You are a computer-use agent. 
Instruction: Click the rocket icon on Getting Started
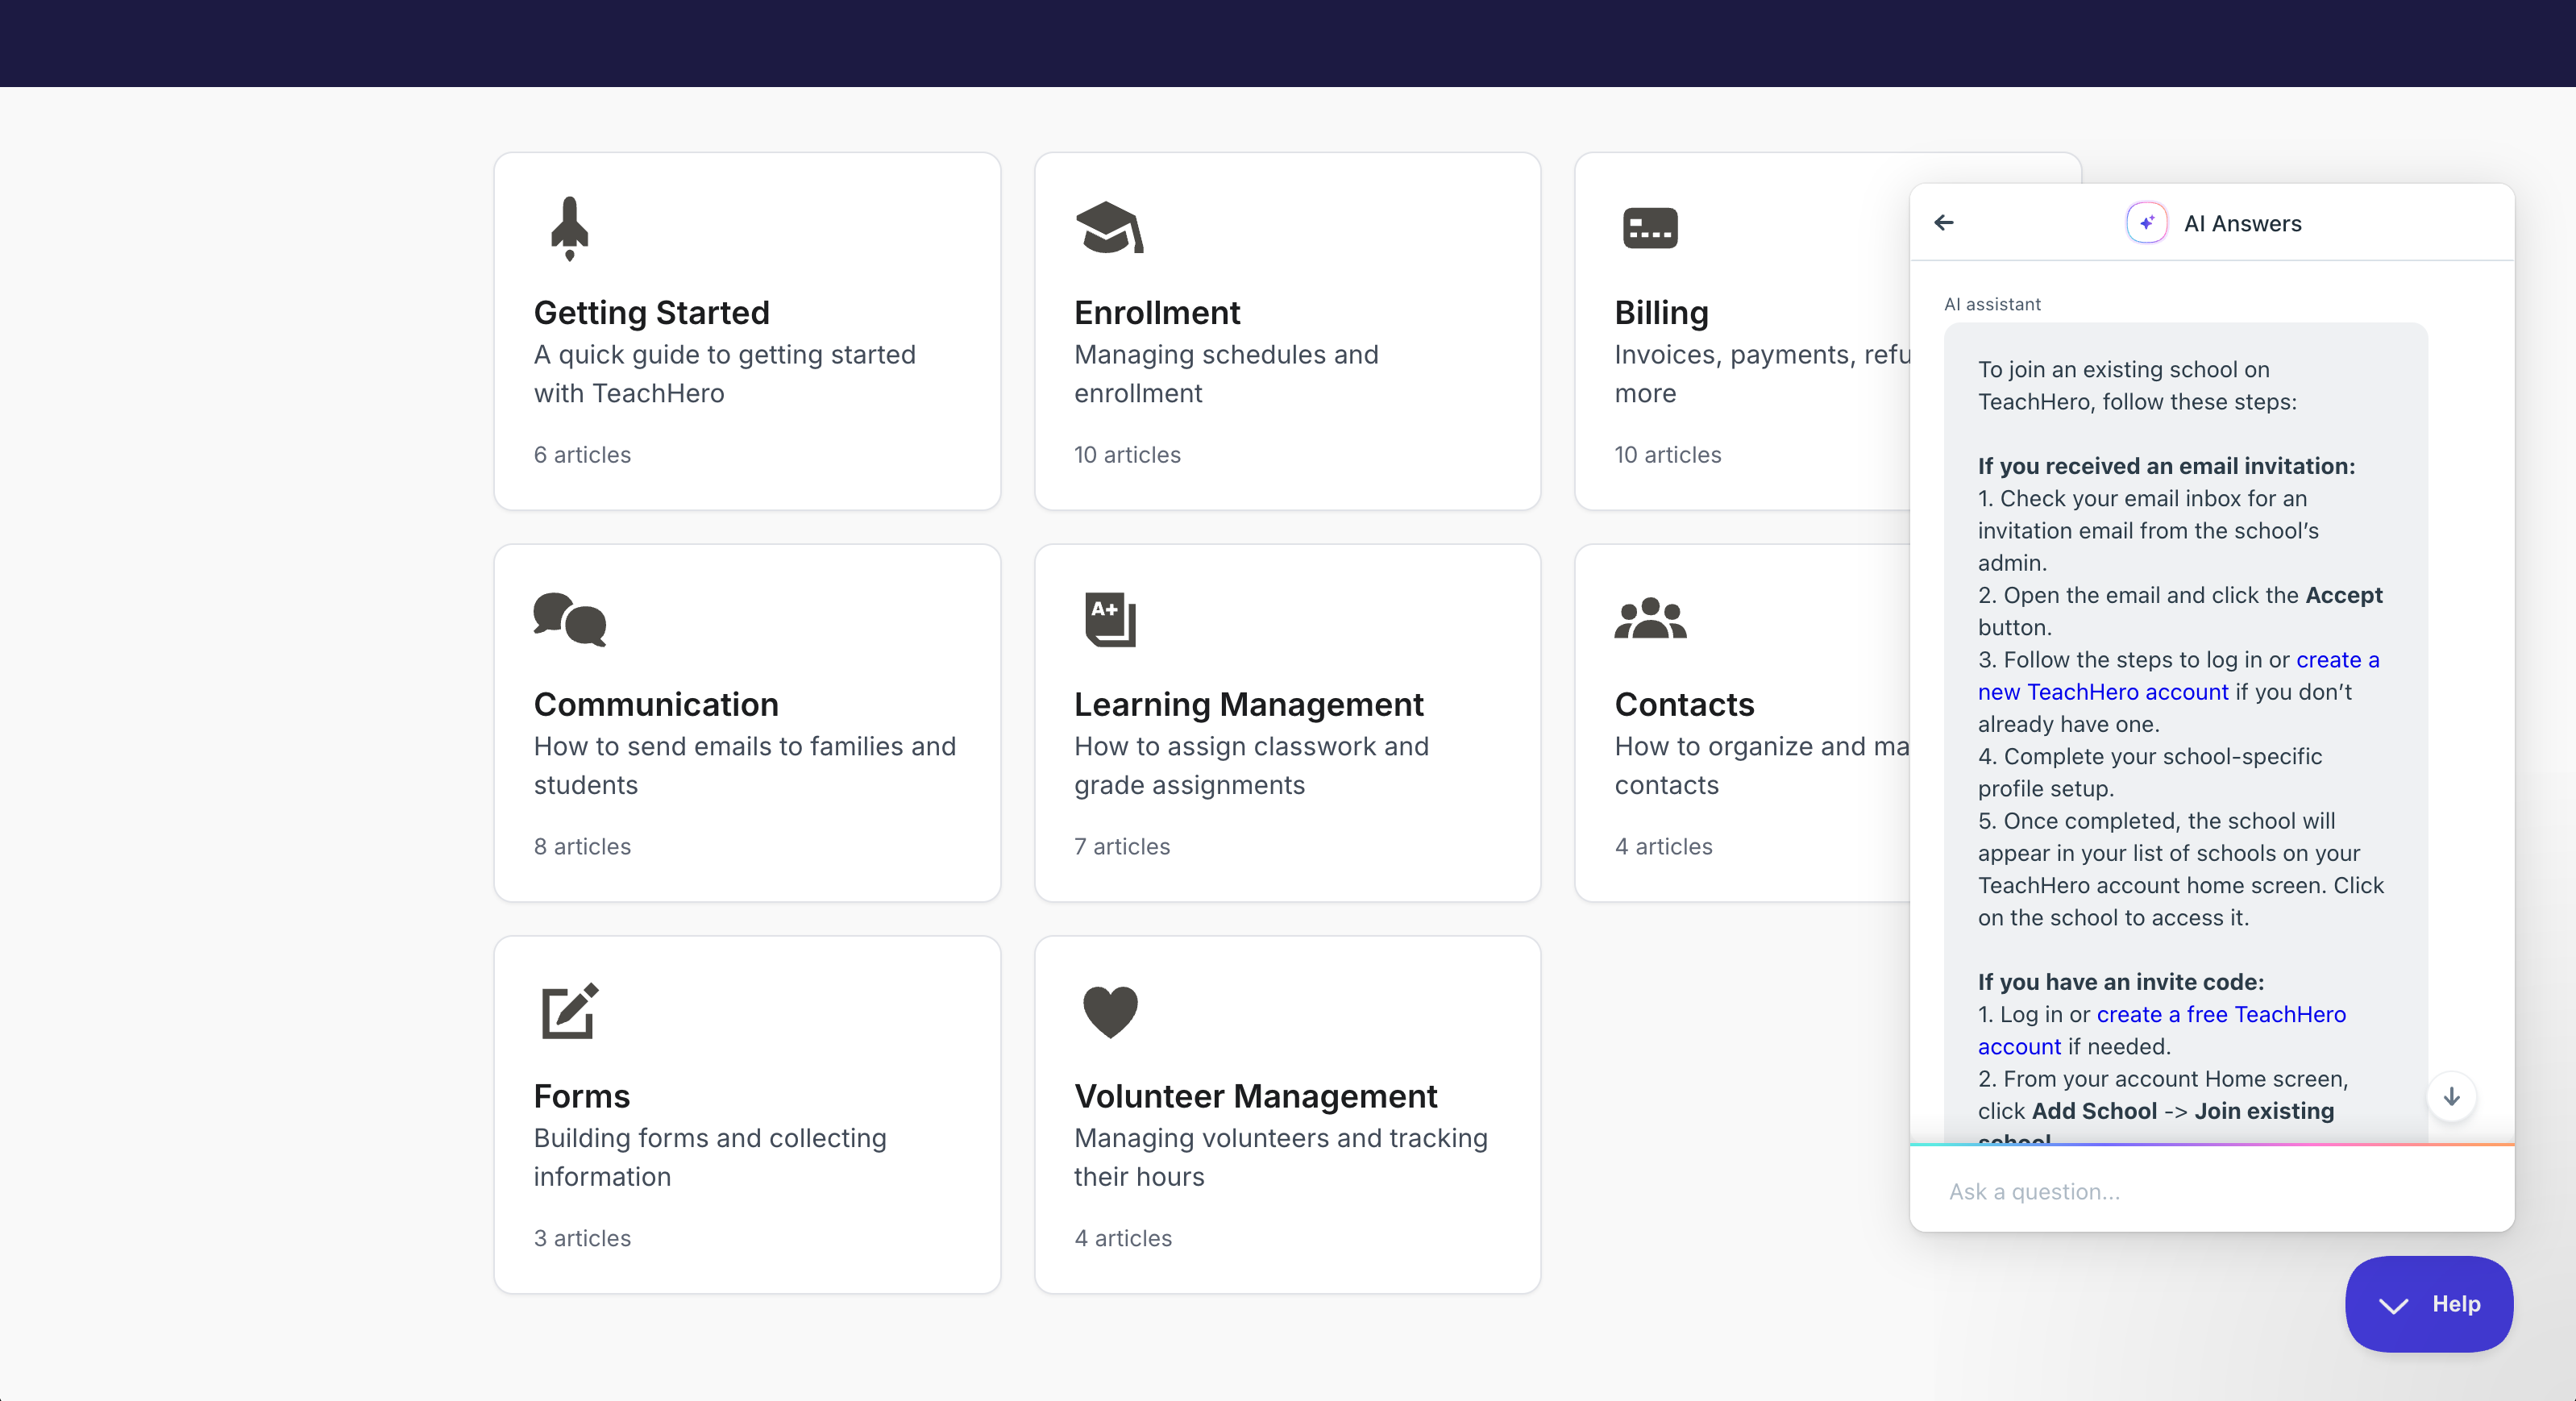click(569, 228)
